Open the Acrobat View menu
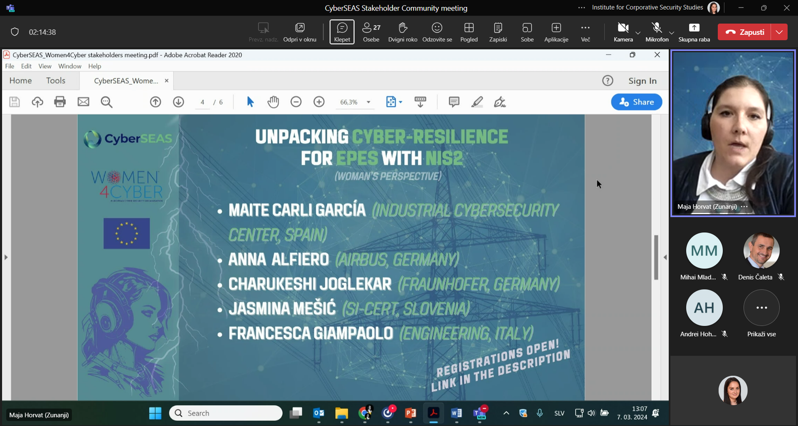This screenshot has width=798, height=426. point(45,66)
